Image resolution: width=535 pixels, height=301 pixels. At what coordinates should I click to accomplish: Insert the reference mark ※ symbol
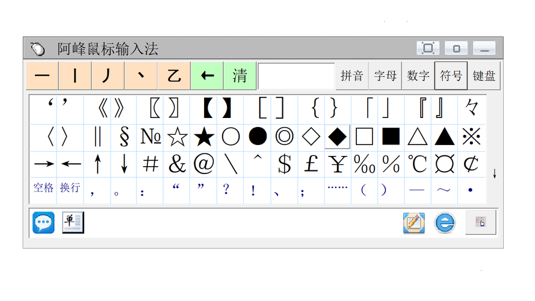tap(471, 137)
